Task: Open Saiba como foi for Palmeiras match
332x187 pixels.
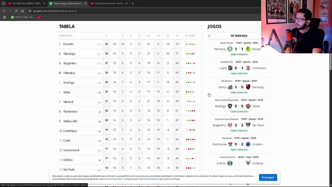Action: pos(239,55)
